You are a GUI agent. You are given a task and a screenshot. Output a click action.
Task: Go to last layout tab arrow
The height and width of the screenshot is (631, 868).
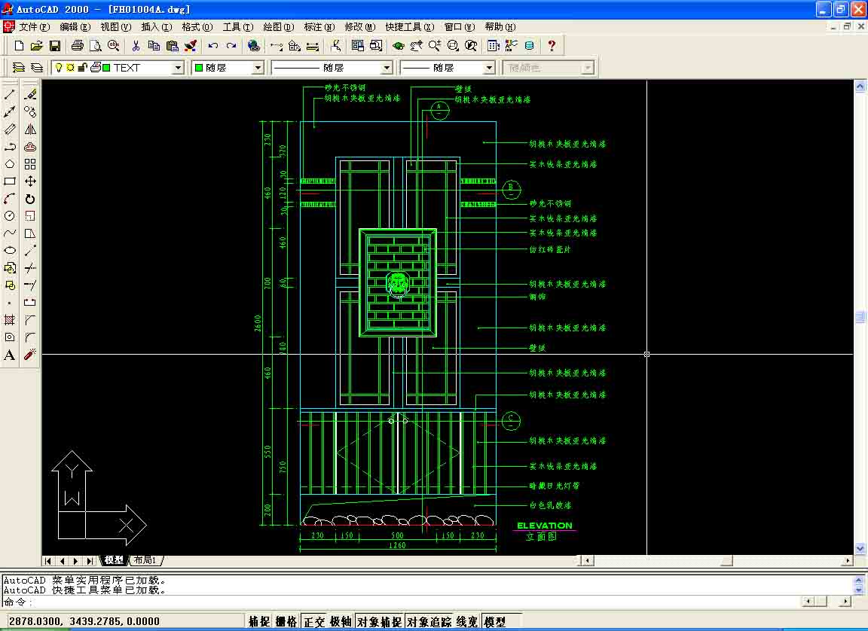coord(90,561)
